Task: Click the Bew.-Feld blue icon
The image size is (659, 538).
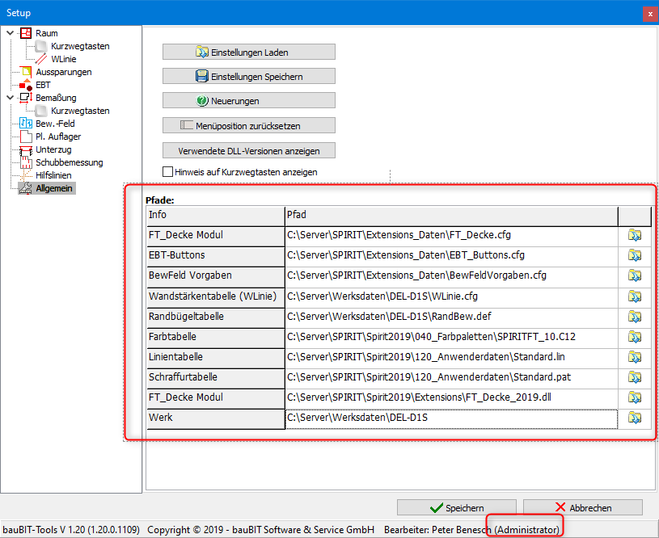Action: coord(26,124)
